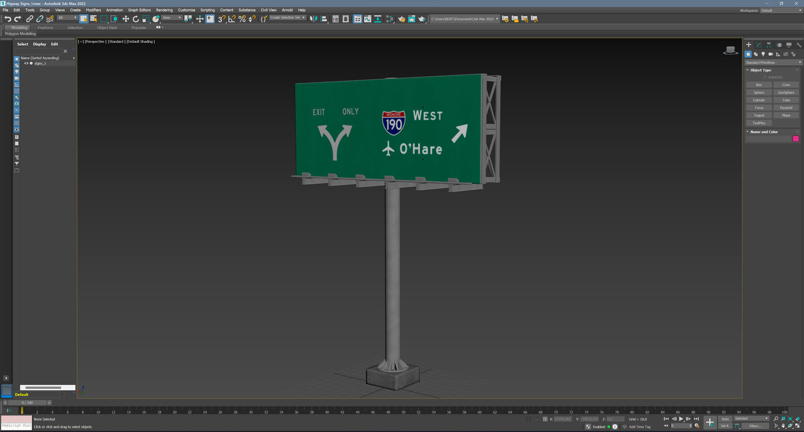This screenshot has height=432, width=804.
Task: Activate the Select and Move tool
Action: 125,19
